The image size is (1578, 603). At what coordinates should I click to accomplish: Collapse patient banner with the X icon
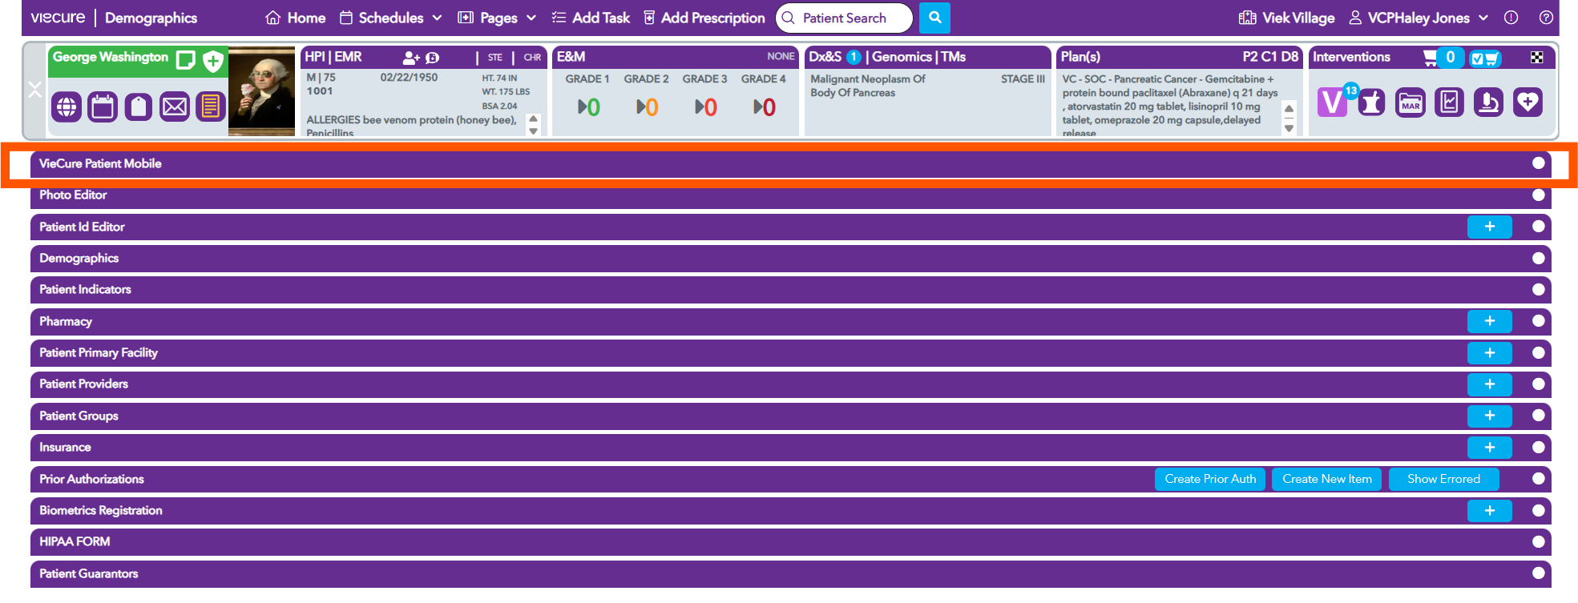[x=34, y=90]
